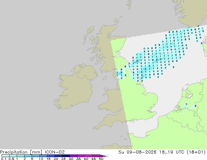Click the 15 to 20 mm legend swatch
Screen dimensions: 207x160
click(x=51, y=156)
